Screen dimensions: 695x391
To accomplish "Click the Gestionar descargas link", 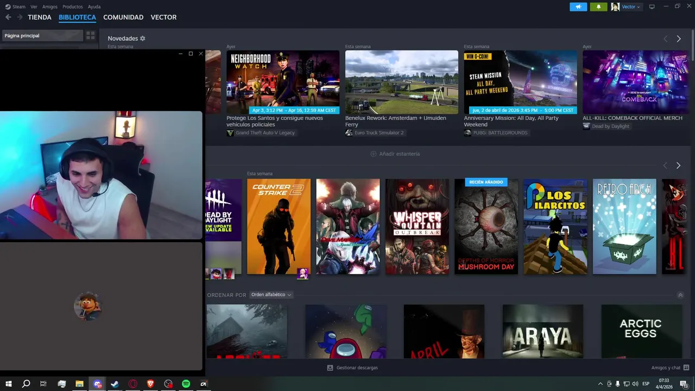I will (x=357, y=368).
